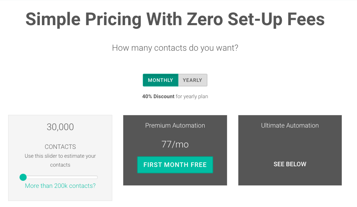Viewport: 357px width, 207px height.
Task: Select the Ultimate Automation plan title
Action: coord(290,125)
